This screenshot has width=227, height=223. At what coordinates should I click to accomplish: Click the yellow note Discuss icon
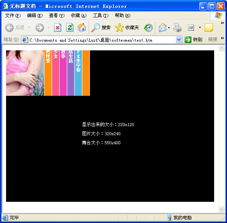click(x=209, y=28)
